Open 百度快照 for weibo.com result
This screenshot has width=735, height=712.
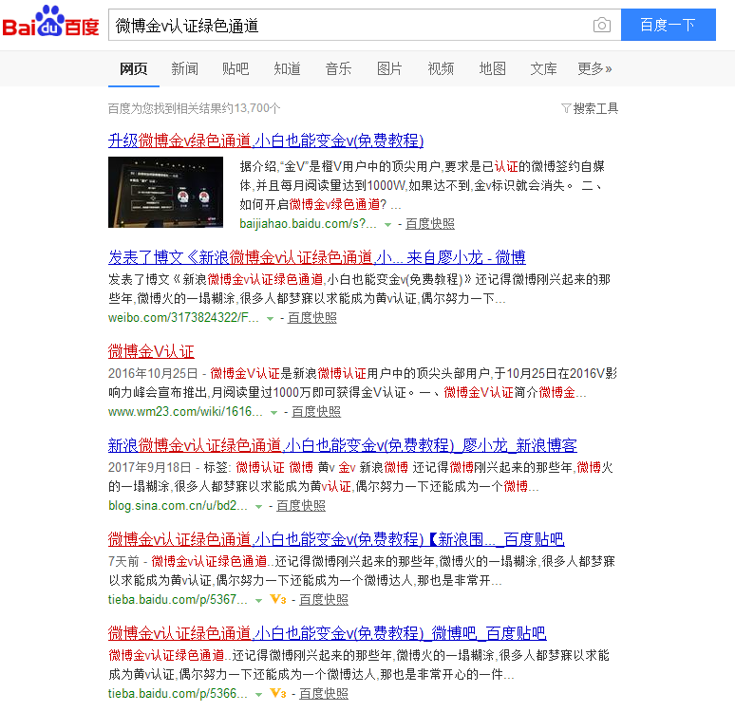click(312, 318)
